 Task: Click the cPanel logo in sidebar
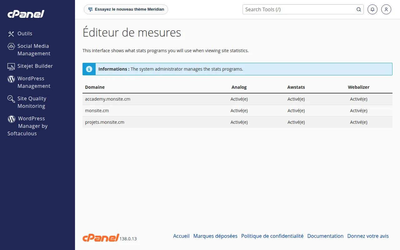pyautogui.click(x=26, y=14)
